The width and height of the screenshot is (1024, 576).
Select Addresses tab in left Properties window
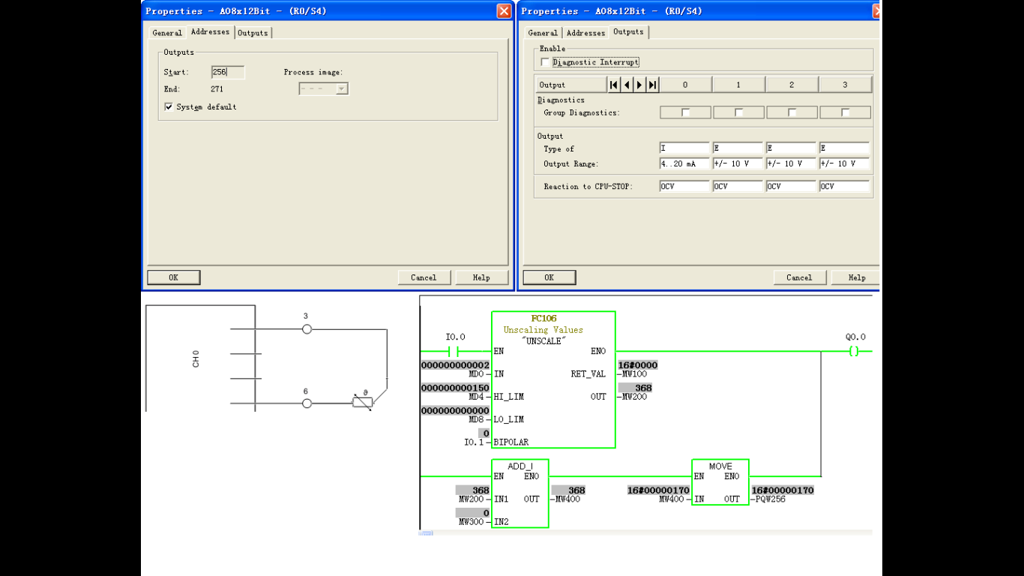(210, 31)
